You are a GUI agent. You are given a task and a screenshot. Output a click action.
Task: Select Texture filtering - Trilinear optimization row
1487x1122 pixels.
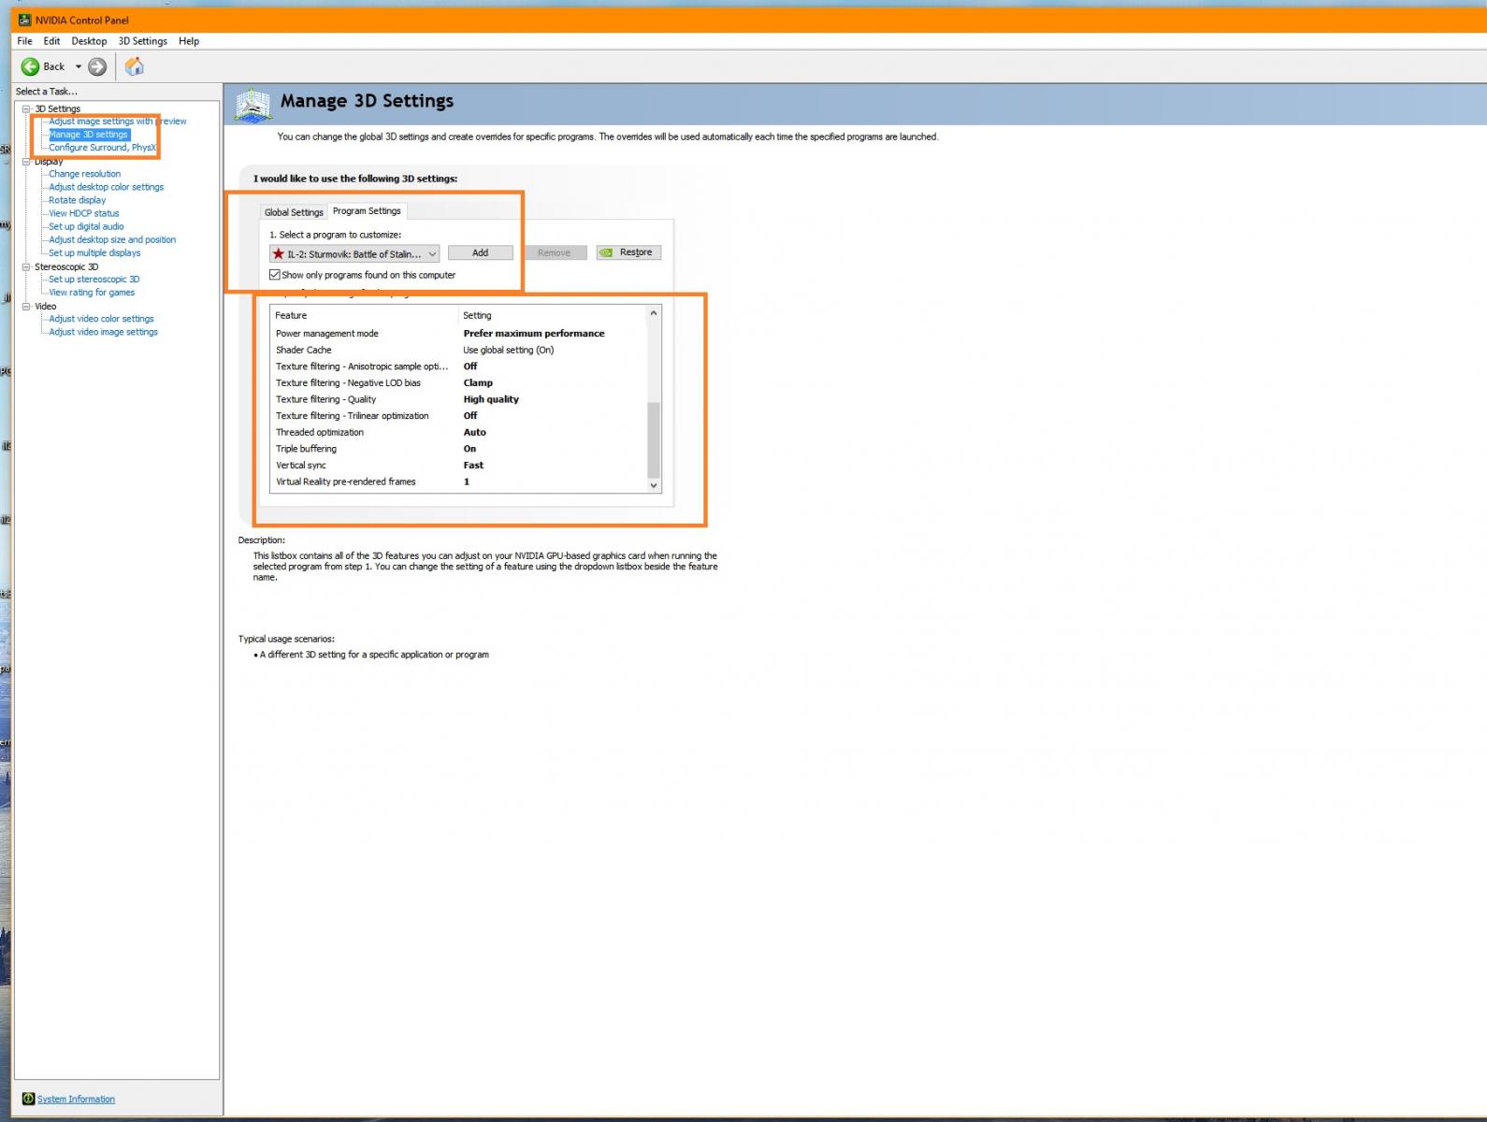pyautogui.click(x=458, y=416)
